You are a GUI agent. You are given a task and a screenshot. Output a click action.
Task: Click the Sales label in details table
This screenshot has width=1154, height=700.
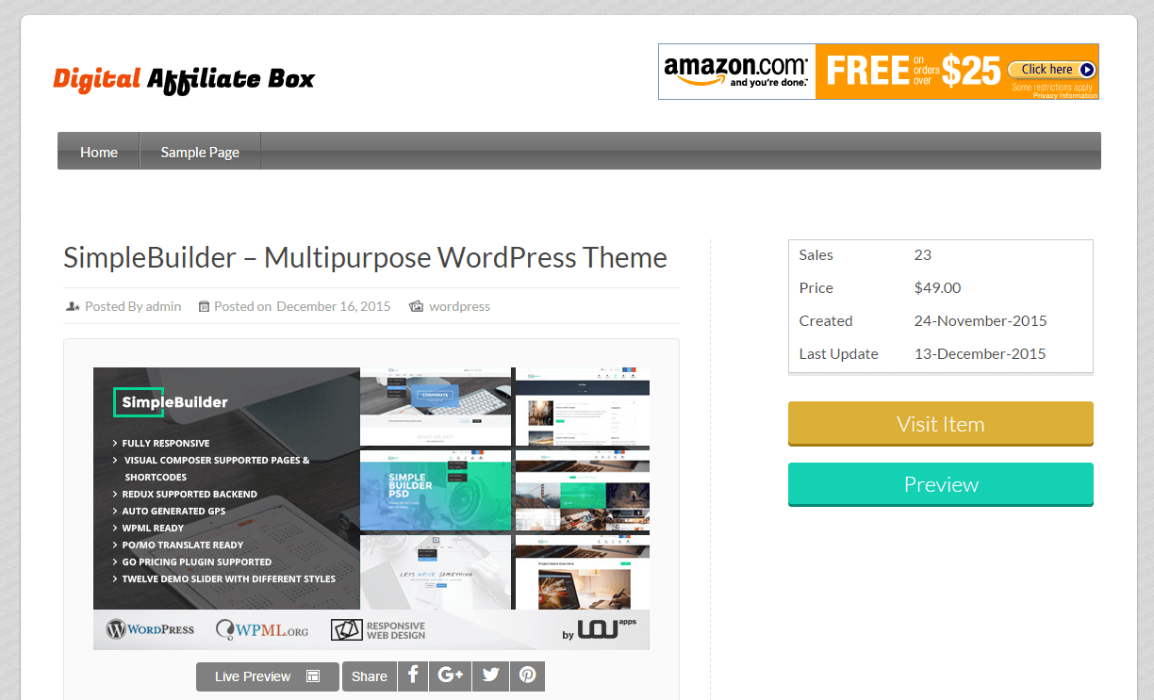coord(816,254)
